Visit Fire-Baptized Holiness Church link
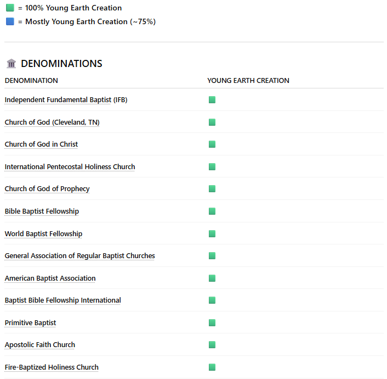Image resolution: width=387 pixels, height=379 pixels. [52, 367]
